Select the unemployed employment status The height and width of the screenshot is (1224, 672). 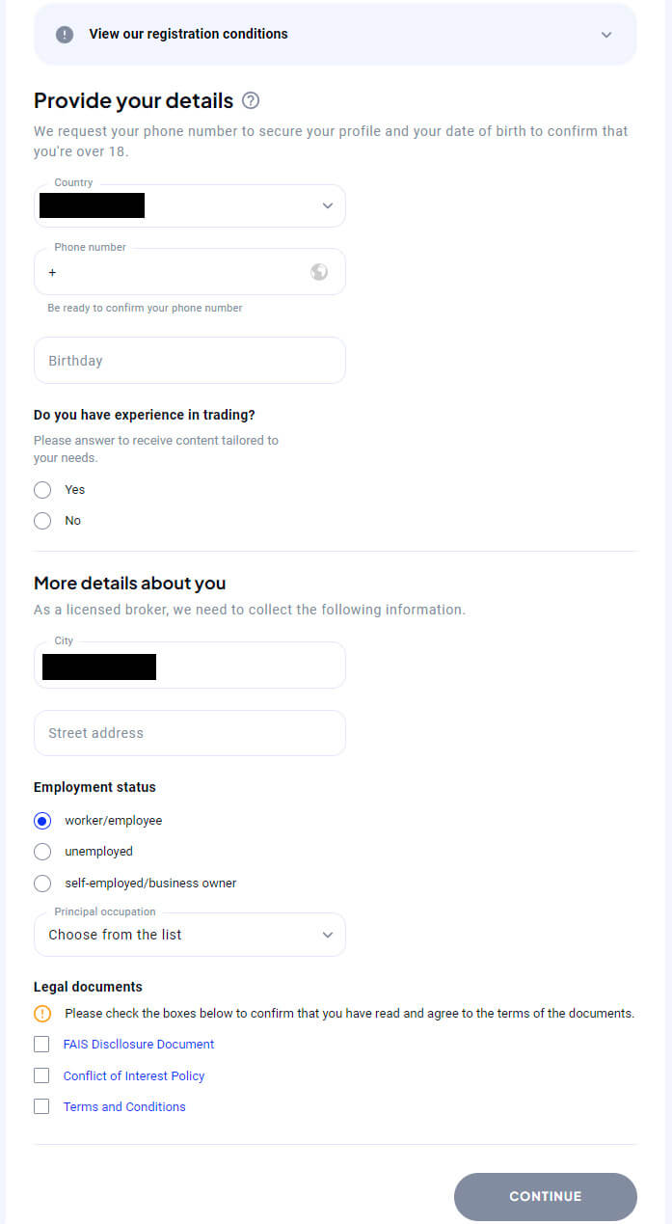[42, 852]
